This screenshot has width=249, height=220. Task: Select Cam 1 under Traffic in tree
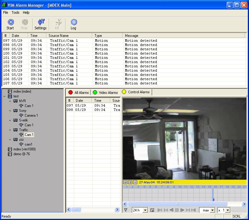pos(29,135)
